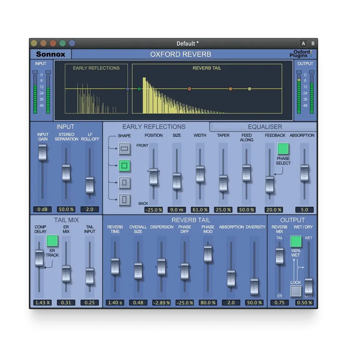This screenshot has height=347, width=347.
Task: Click the Sonnox logo
Action: click(50, 54)
